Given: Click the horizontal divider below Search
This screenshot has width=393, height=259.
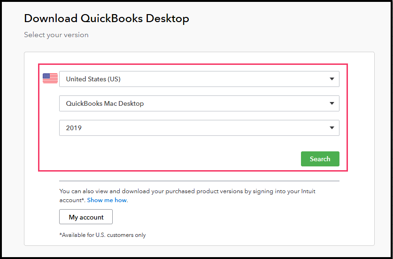Looking at the screenshot, I should tap(199, 181).
